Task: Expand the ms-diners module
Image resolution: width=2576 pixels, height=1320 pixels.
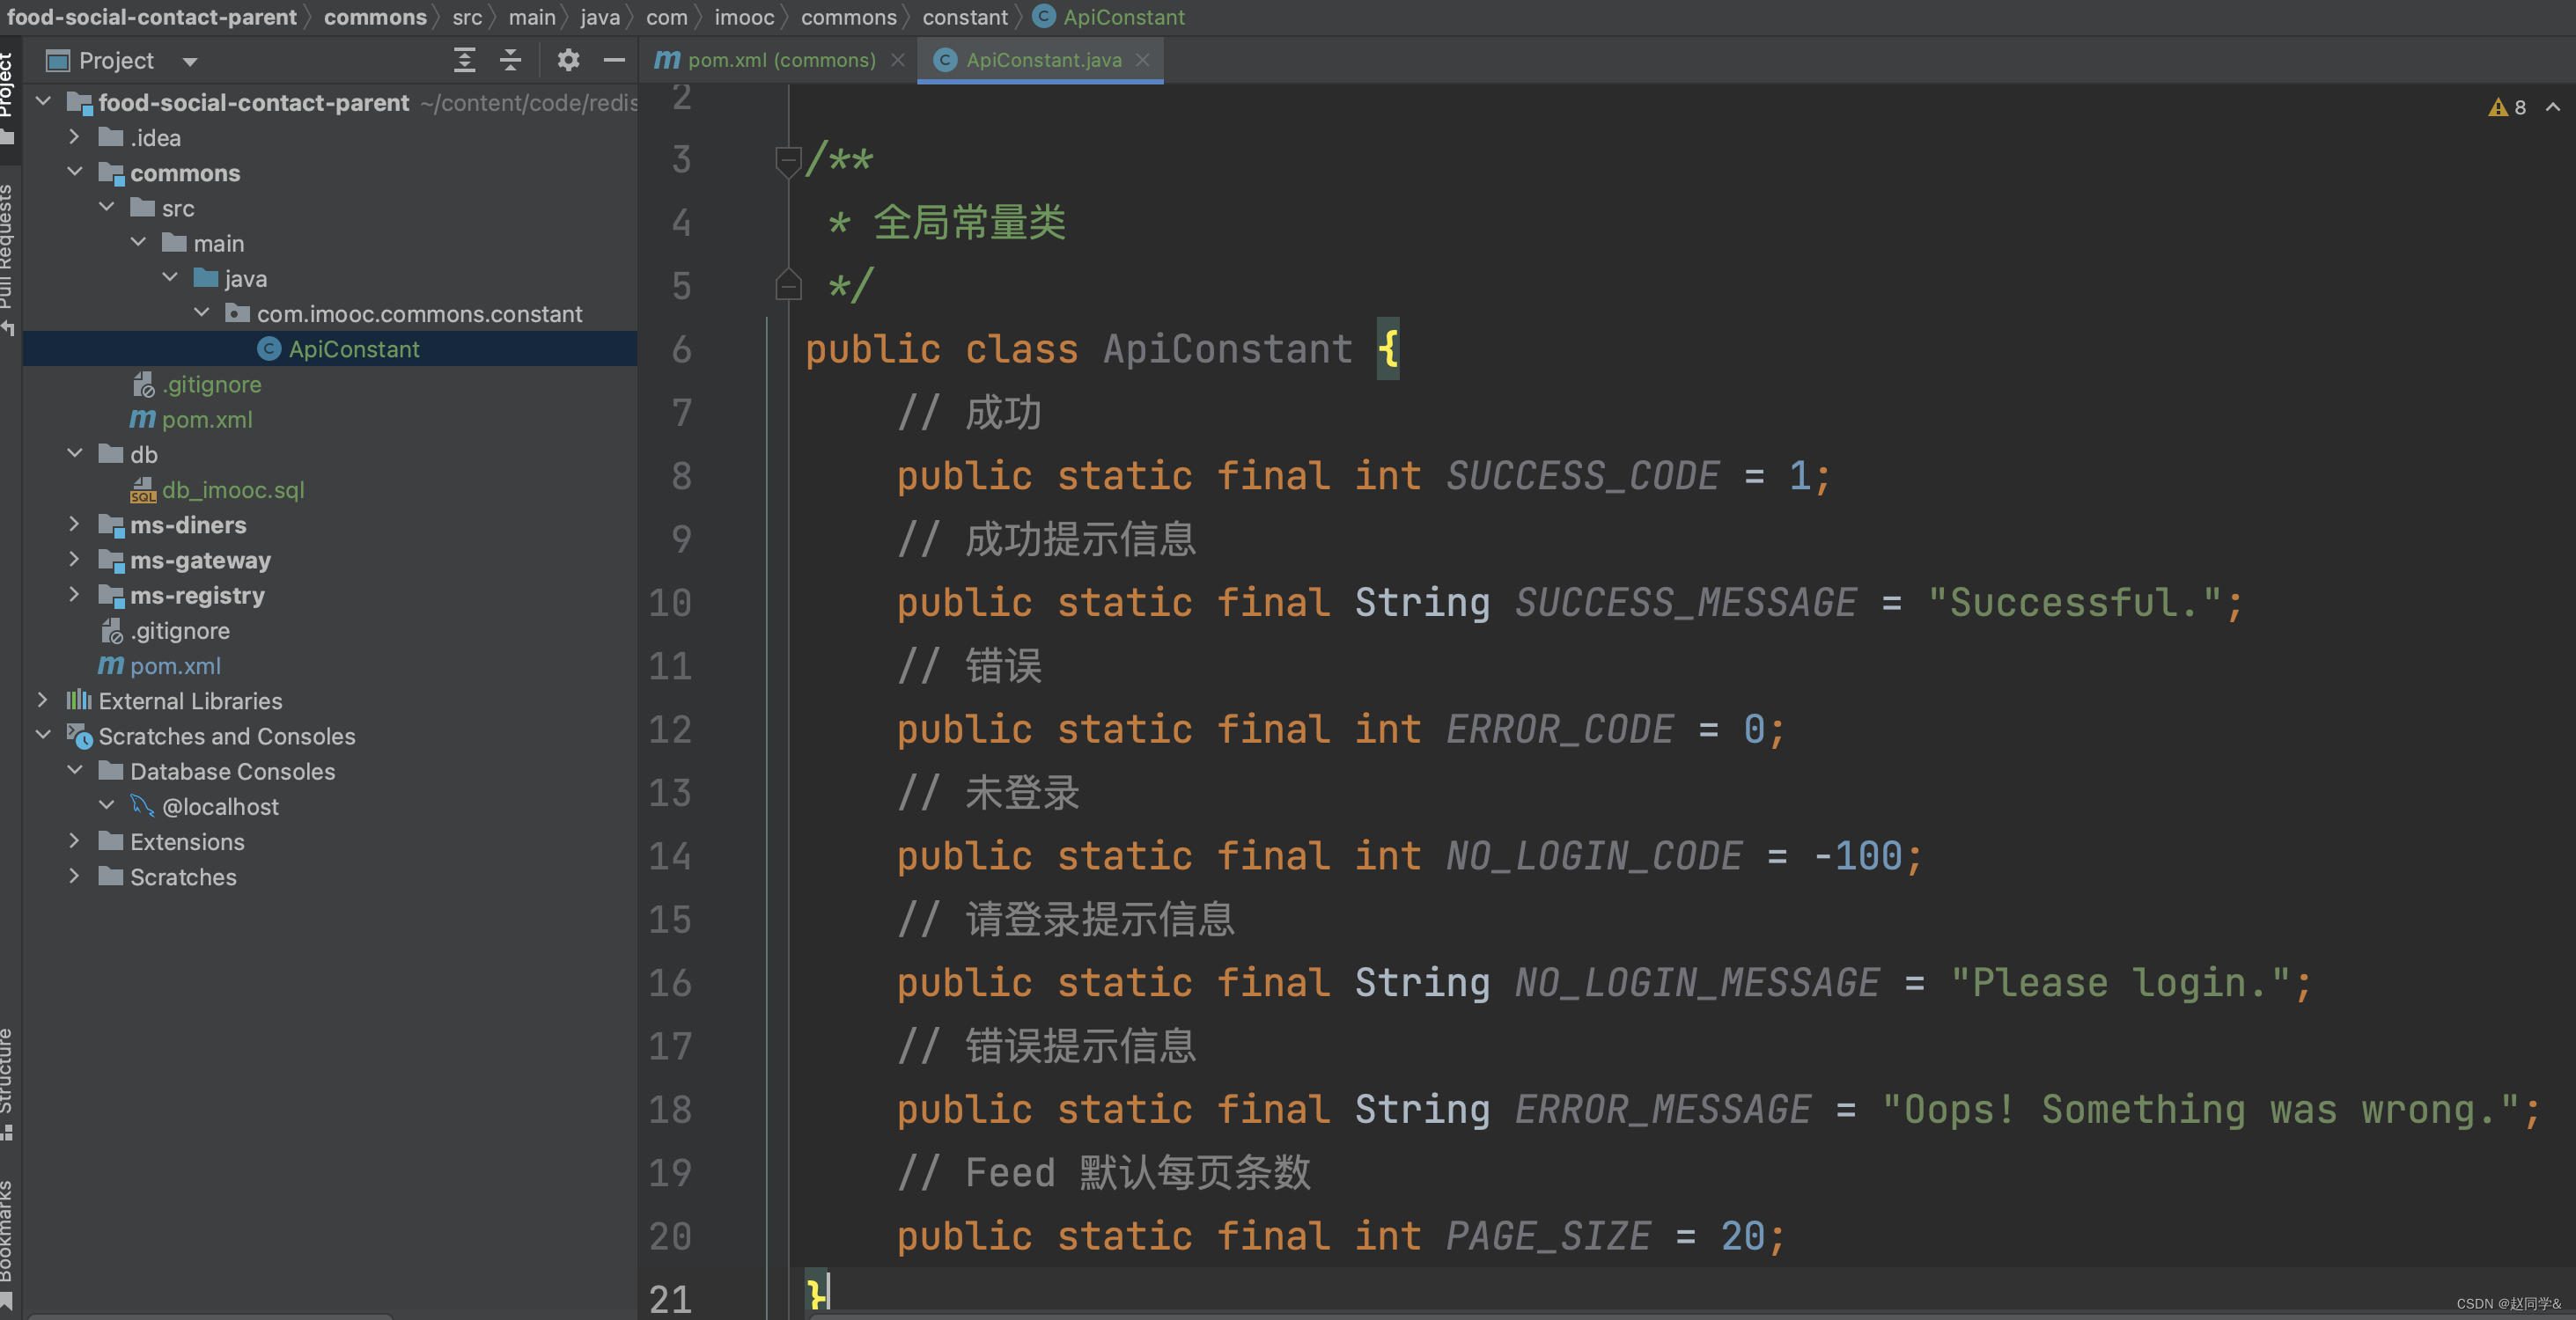Action: pyautogui.click(x=74, y=524)
